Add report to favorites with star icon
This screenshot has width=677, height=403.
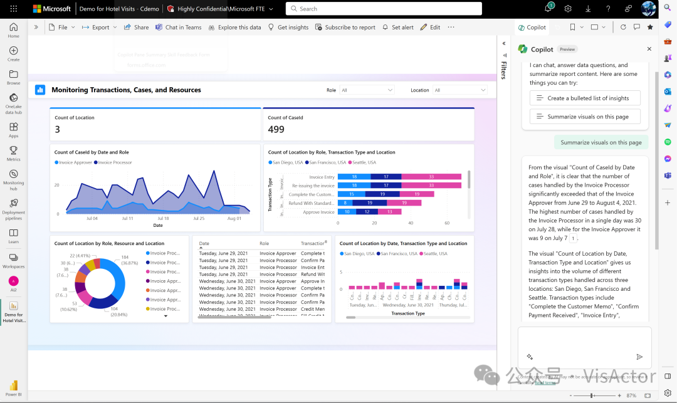pos(650,28)
